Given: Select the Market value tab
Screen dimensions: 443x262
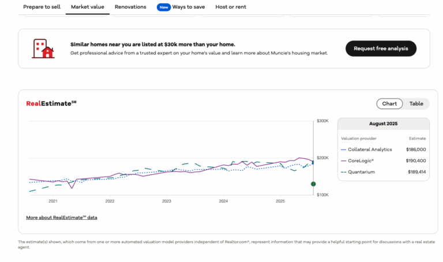Looking at the screenshot, I should pos(87,7).
